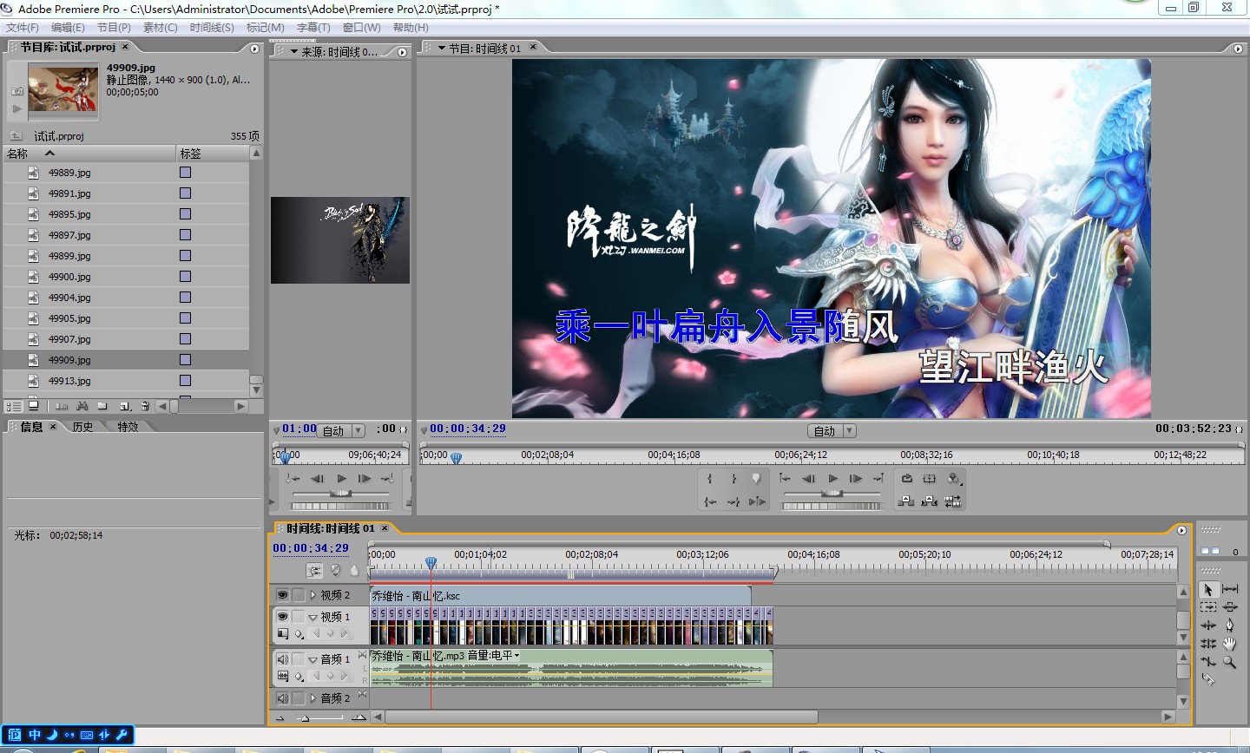Toggle label checkbox for 49889.jpg
Screen dimensions: 1250x753
(185, 173)
